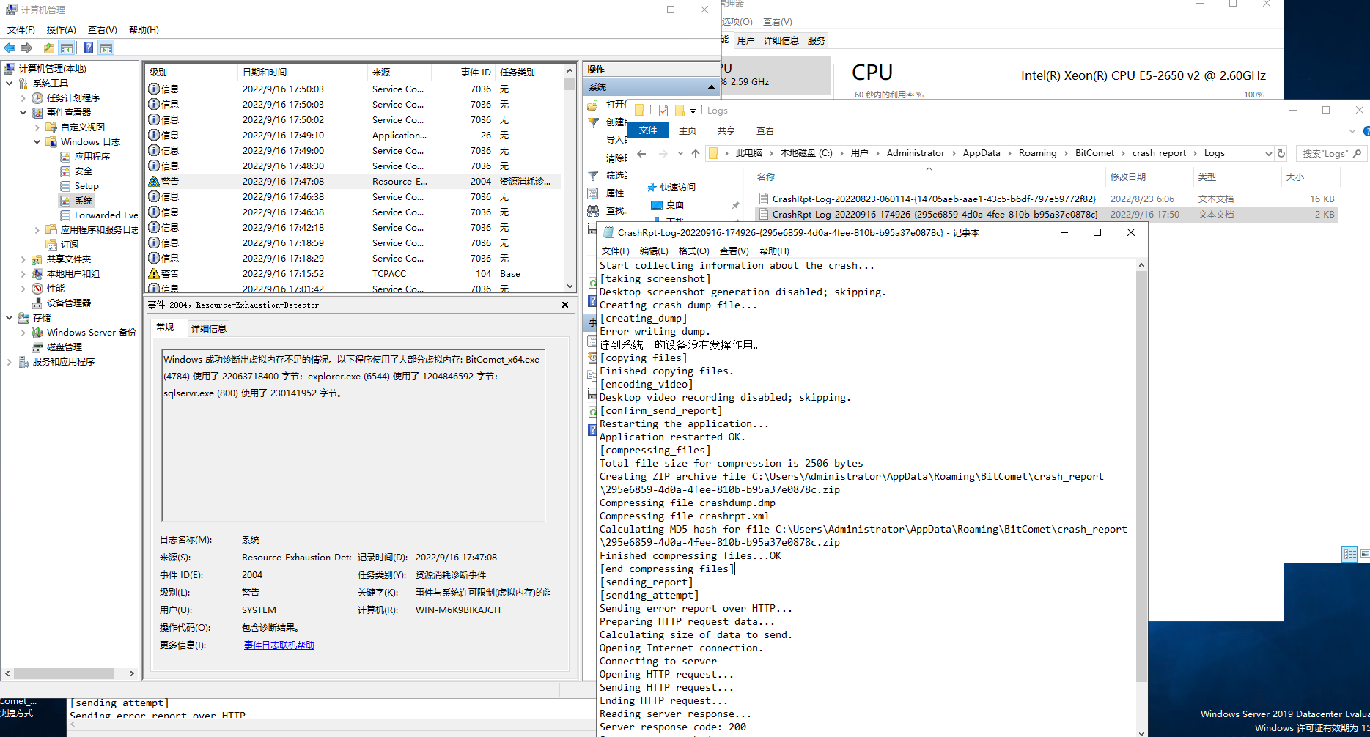Open 编辑(E) menu in Notepad

tap(654, 251)
